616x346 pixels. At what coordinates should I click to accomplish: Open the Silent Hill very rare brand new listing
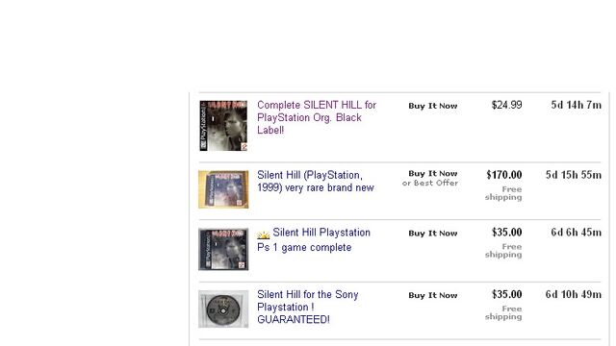316,182
